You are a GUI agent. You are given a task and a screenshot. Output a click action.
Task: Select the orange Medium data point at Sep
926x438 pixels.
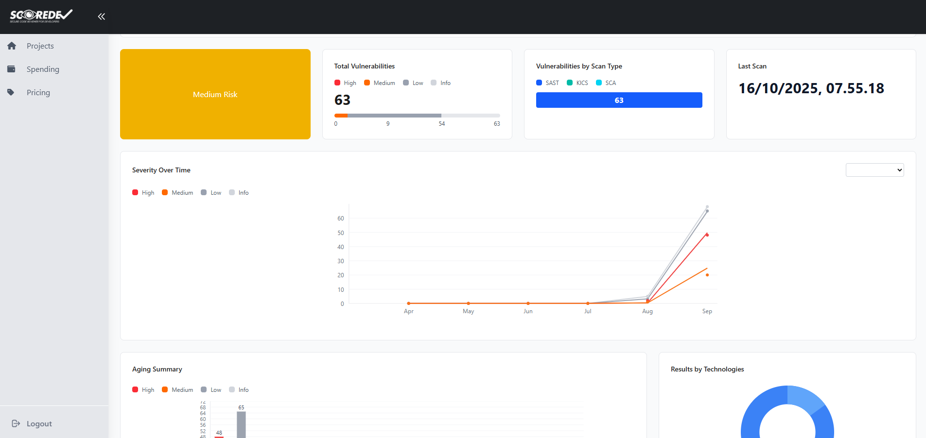coord(707,275)
